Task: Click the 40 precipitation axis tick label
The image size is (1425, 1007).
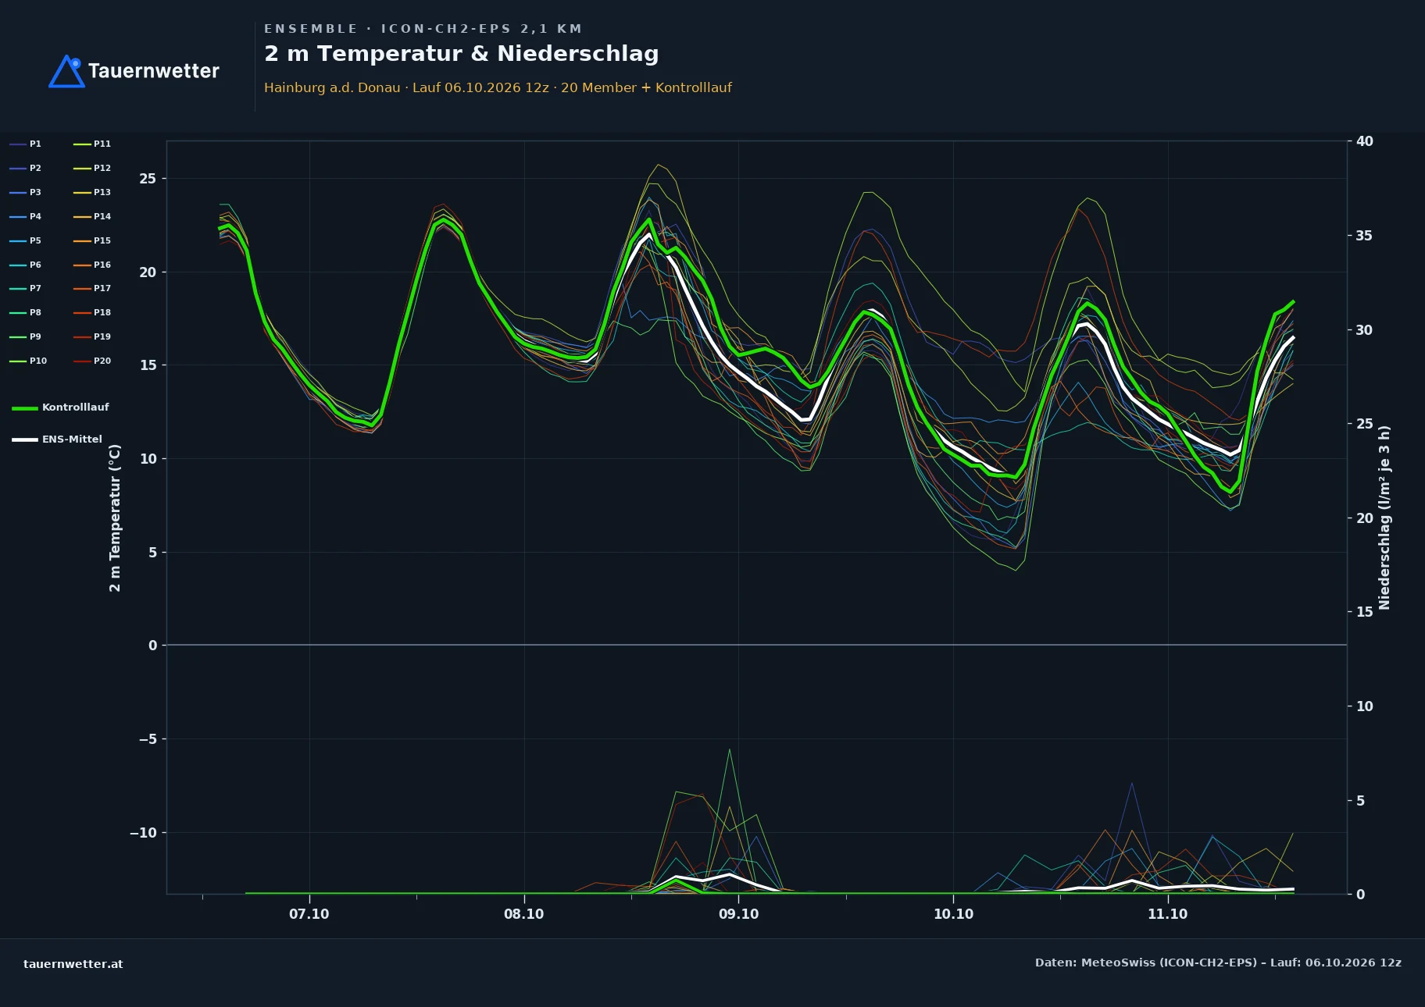Action: coord(1364,141)
